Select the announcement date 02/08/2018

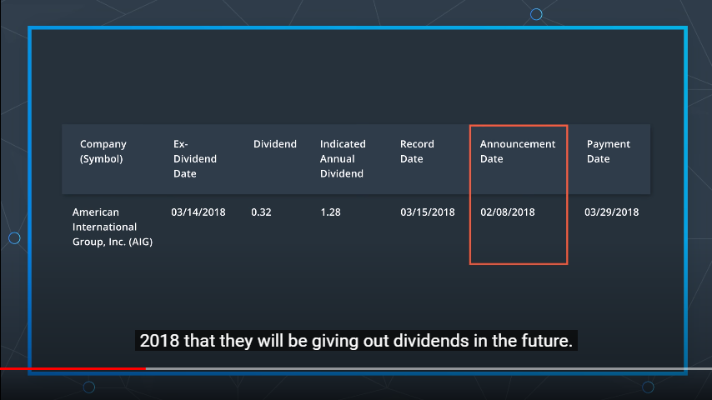pyautogui.click(x=507, y=212)
